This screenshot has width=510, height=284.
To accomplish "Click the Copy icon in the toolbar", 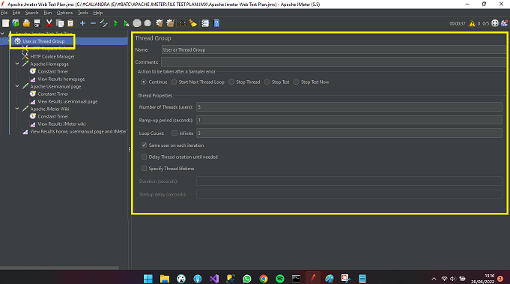I will (60, 23).
